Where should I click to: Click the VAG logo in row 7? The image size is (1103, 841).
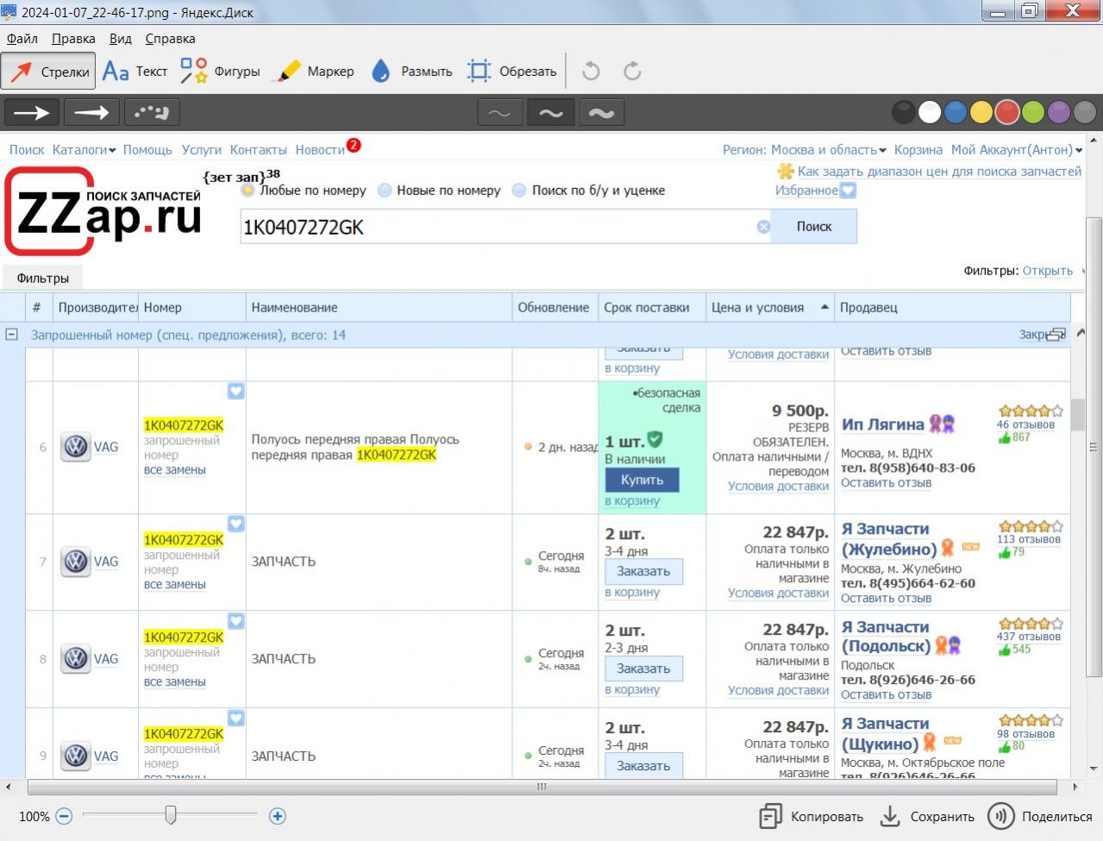click(x=76, y=562)
